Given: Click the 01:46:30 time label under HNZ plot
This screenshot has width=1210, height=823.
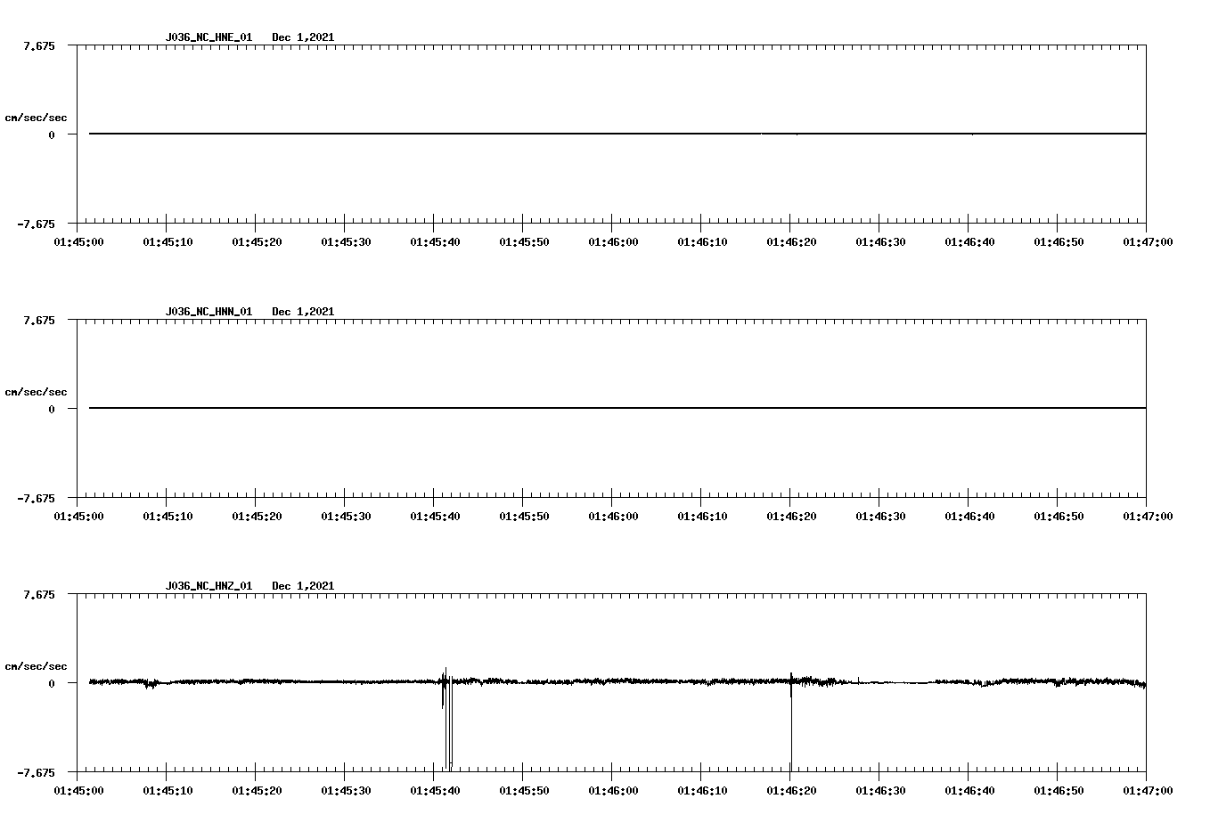Looking at the screenshot, I should [880, 791].
